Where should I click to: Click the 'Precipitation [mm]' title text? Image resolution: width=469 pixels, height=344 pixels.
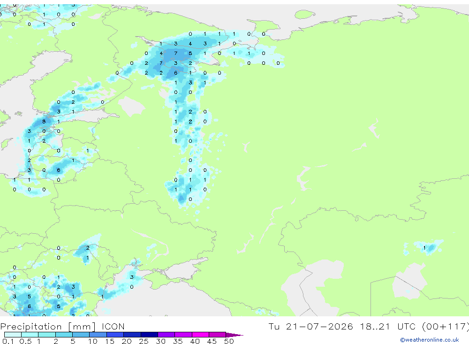point(48,327)
